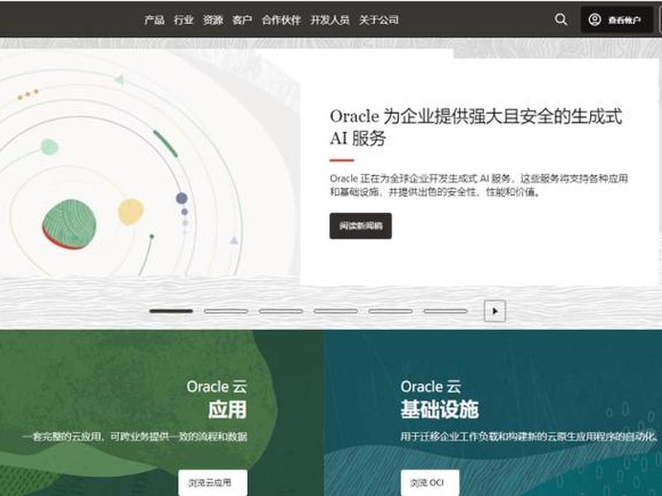
Task: Click the headline about generative AI services
Action: pyautogui.click(x=476, y=127)
